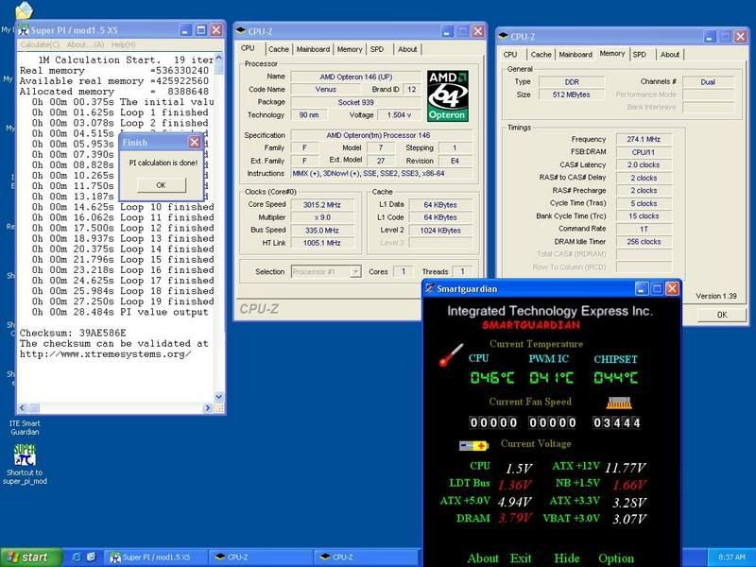Click Exit link in Smartguardian

pyautogui.click(x=521, y=558)
